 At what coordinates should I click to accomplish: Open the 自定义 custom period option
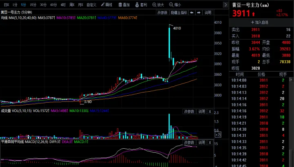[x=91, y=5]
